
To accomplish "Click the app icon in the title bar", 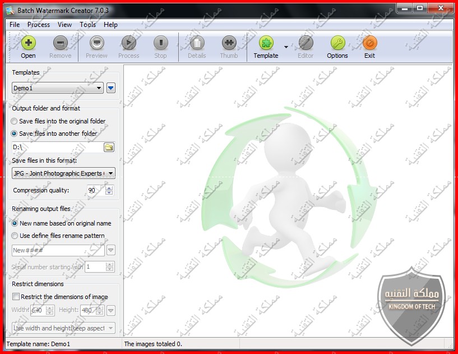I will coord(10,11).
